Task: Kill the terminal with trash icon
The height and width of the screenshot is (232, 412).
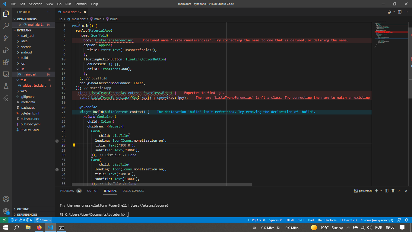Action: pyautogui.click(x=393, y=191)
